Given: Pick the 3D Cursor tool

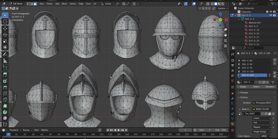Looking at the screenshot, I should 5,22.
